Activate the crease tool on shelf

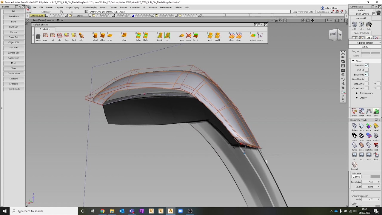pyautogui.click(x=181, y=36)
